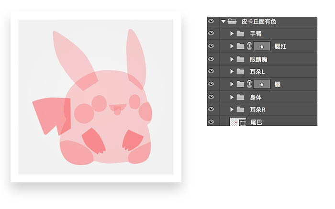Select the 身体 layer group name
335x209 pixels.
(x=256, y=98)
